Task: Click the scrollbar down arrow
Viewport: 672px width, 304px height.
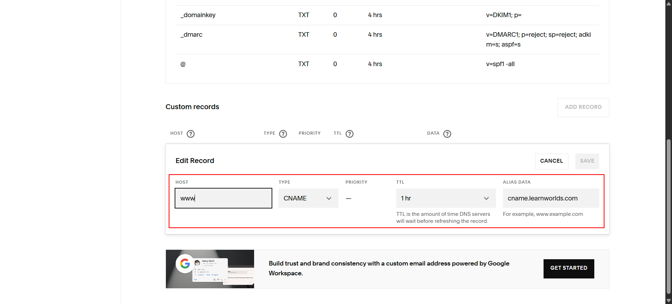Action: [x=668, y=301]
